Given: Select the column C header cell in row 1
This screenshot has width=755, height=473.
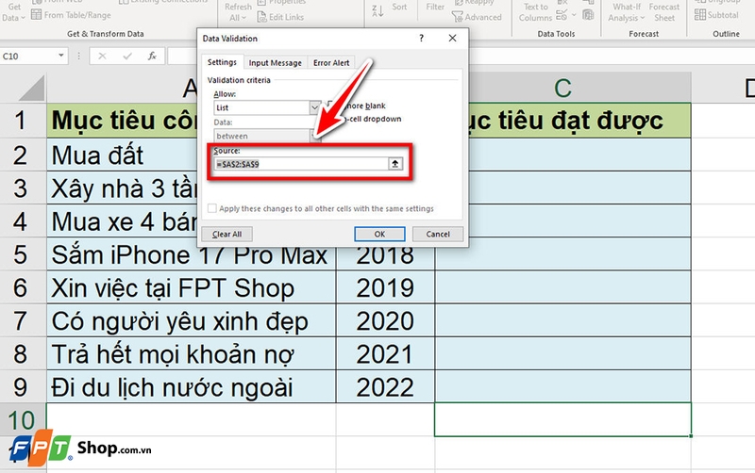Looking at the screenshot, I should coord(579,121).
